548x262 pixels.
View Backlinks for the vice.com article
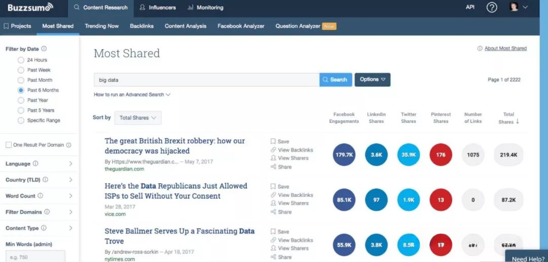click(x=292, y=195)
